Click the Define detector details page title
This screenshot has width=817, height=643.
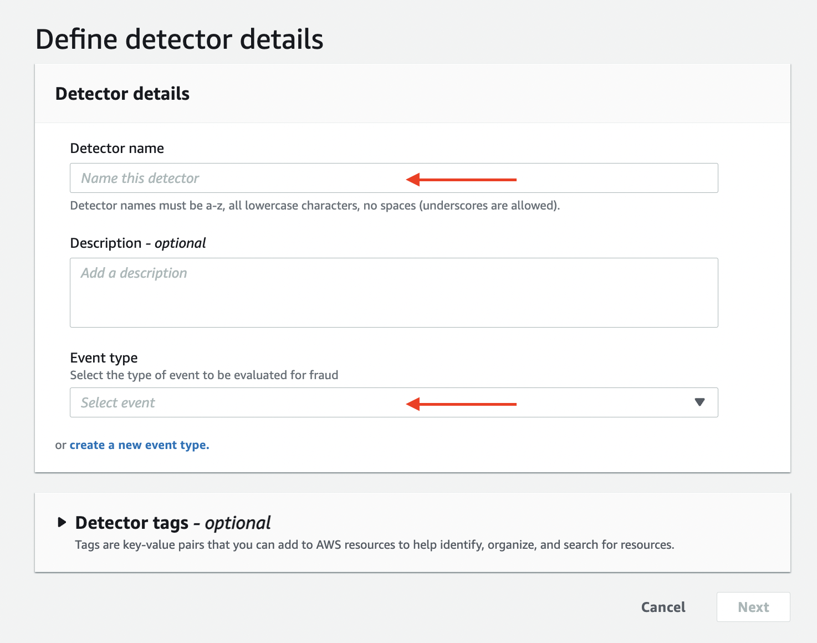[x=179, y=40]
